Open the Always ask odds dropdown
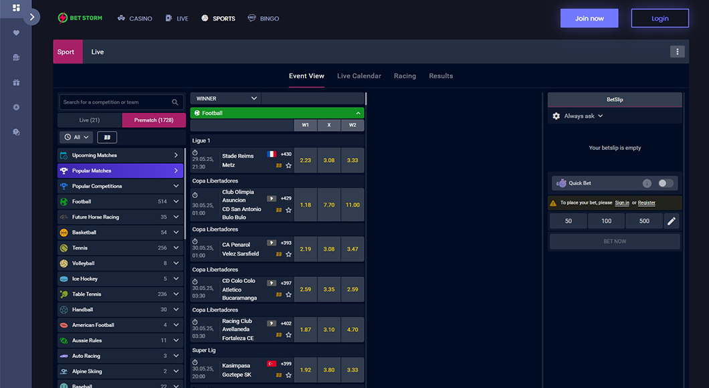 (x=583, y=116)
